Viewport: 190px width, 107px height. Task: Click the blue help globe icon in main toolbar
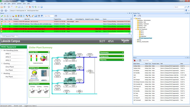(x=42, y=7)
